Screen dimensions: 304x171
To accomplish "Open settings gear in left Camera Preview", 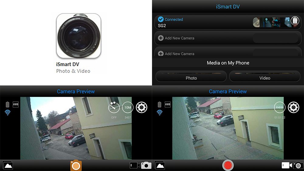I will (x=142, y=107).
